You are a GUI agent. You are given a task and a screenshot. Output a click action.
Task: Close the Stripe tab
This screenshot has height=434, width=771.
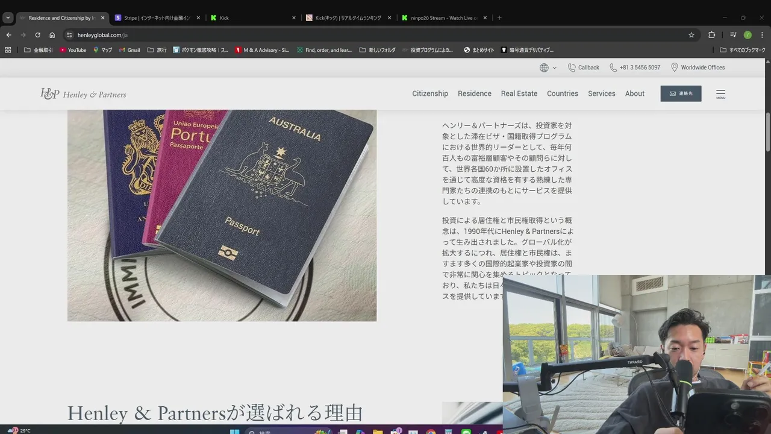click(x=198, y=18)
